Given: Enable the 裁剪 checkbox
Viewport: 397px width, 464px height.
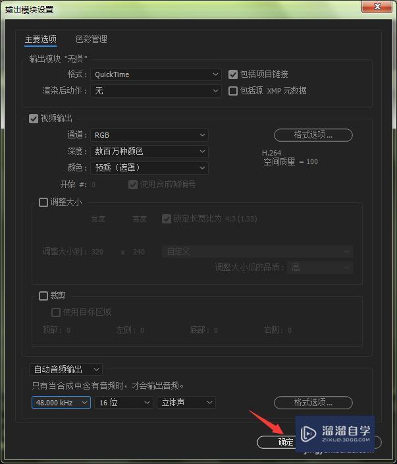Looking at the screenshot, I should coord(43,296).
